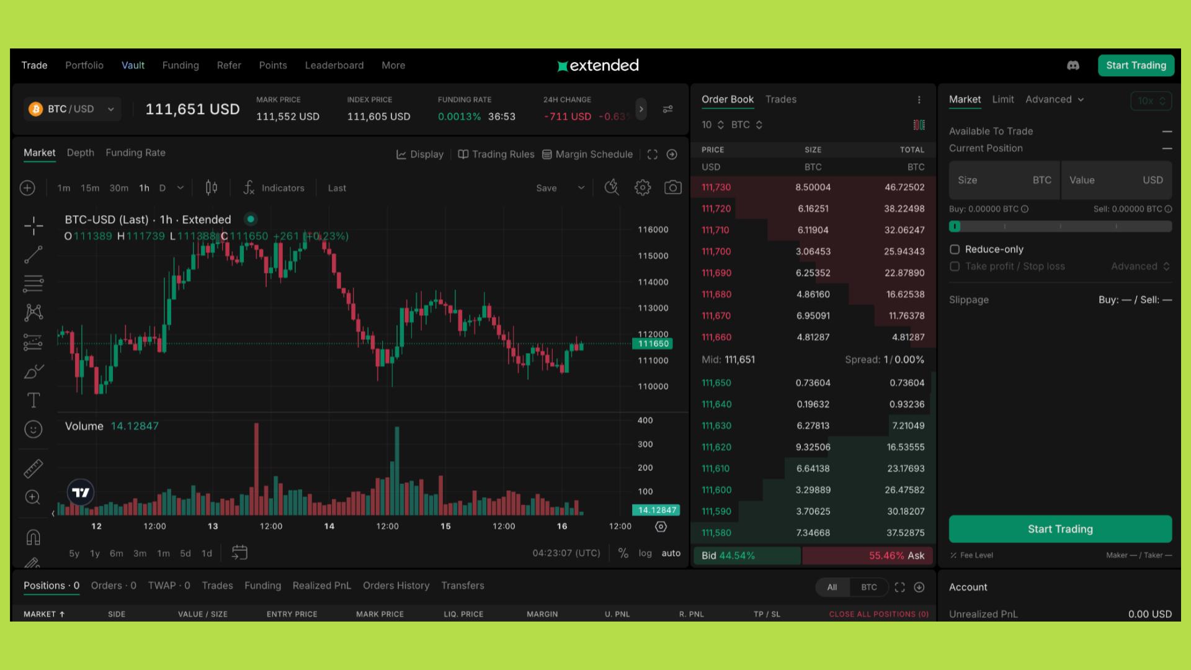Image resolution: width=1191 pixels, height=670 pixels.
Task: Click the chart snapshot camera icon
Action: (x=672, y=187)
